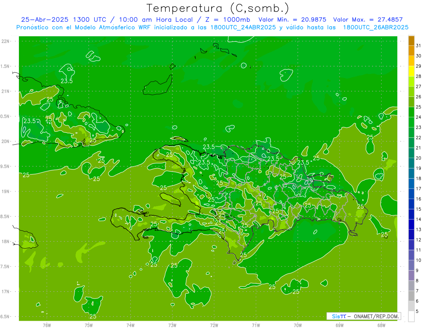The image size is (428, 330).
Task: Click the 'Z = 1000mb' level text
Action: pos(226,20)
